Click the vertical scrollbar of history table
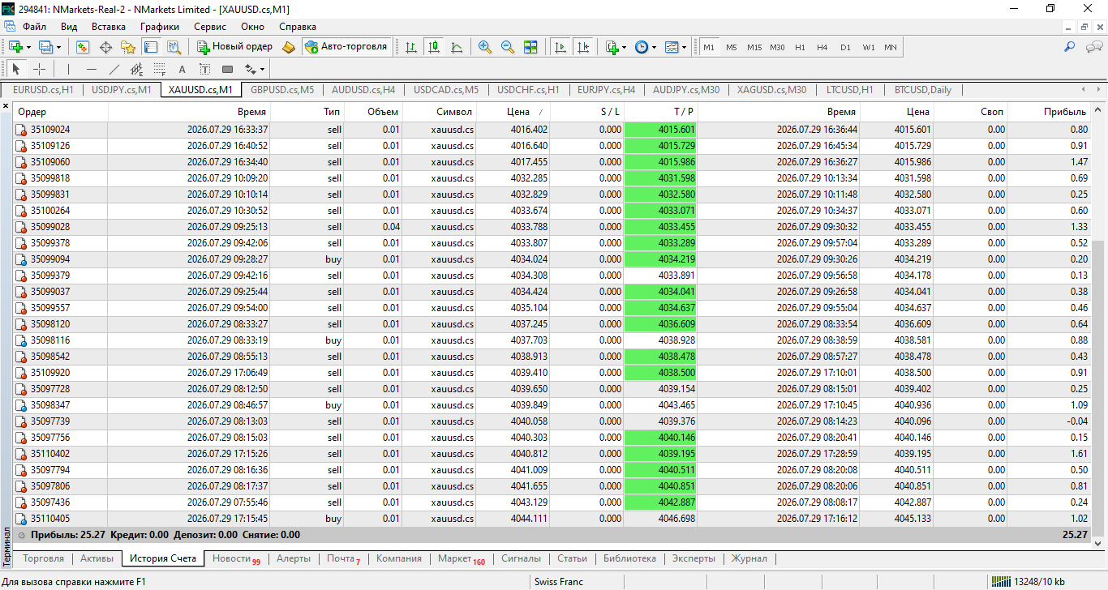Image resolution: width=1108 pixels, height=590 pixels. (1099, 325)
